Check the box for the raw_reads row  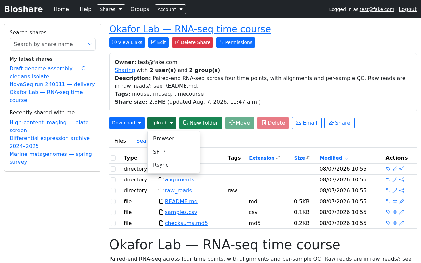113,191
